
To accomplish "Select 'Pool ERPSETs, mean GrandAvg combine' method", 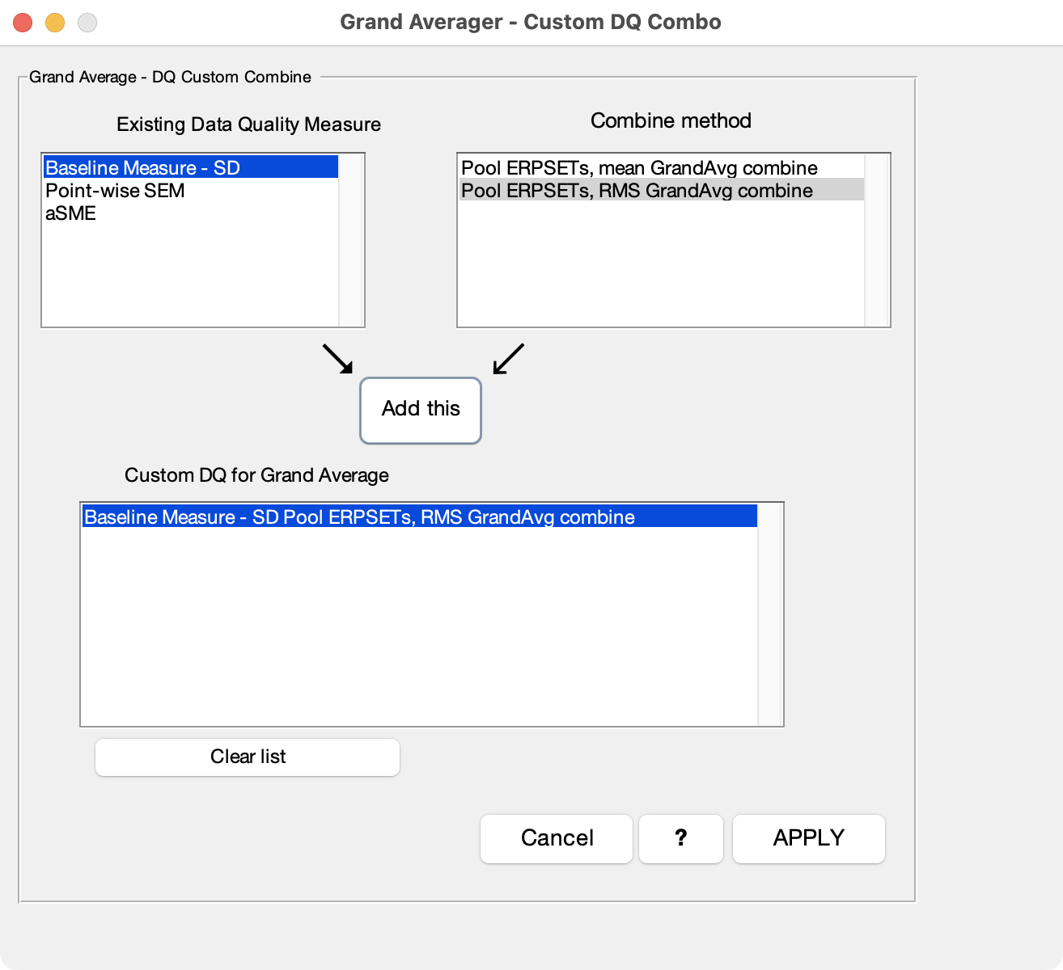I will [662, 167].
